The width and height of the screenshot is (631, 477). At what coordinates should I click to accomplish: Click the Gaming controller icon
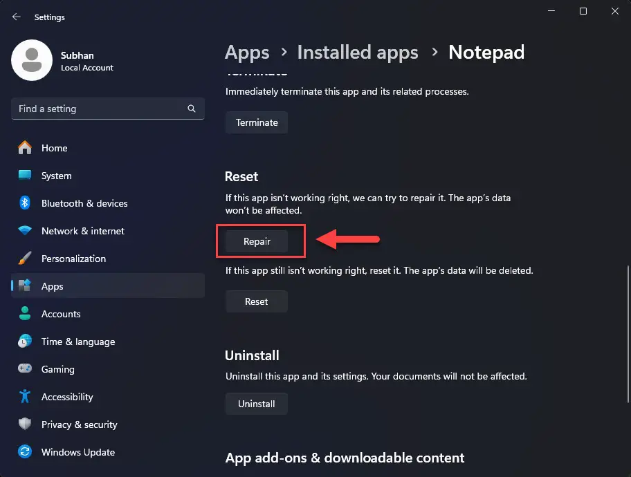click(x=25, y=368)
